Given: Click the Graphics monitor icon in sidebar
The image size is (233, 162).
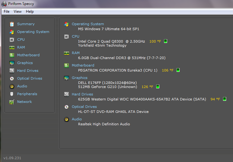Looking at the screenshot, I should [x=12, y=63].
